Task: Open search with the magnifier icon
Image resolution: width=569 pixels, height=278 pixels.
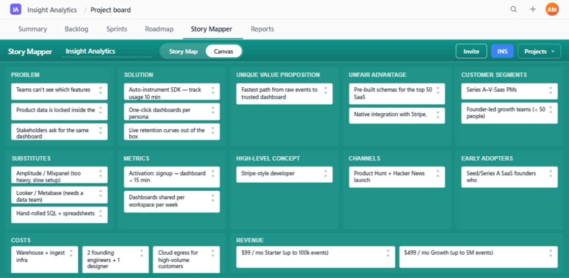Action: [514, 10]
